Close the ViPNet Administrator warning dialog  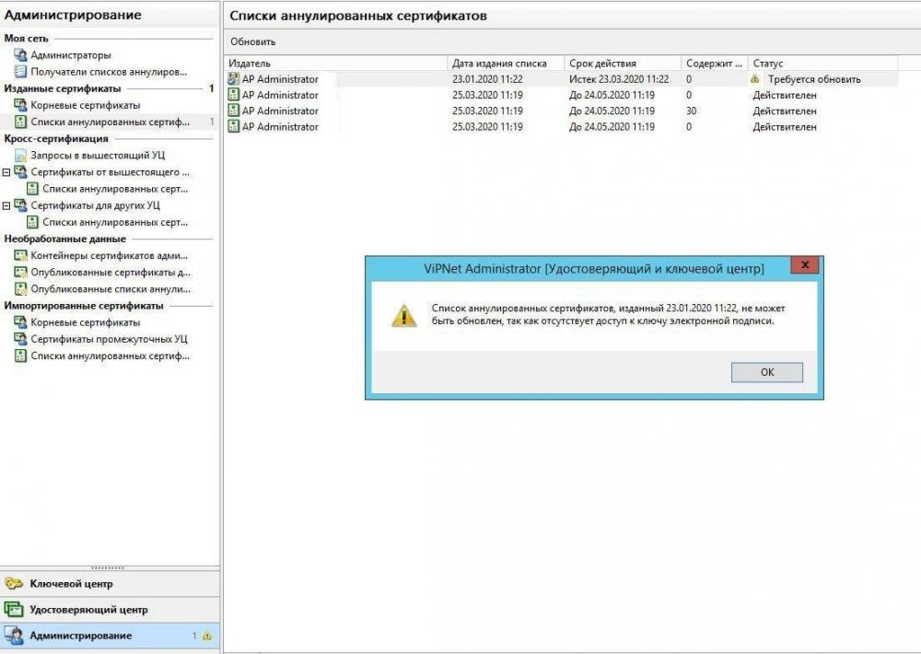pyautogui.click(x=805, y=265)
